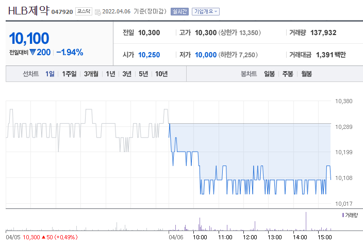Viewport: 363px width, 247px height.
Task: Click the HLB제약 stock title
Action: click(x=29, y=11)
